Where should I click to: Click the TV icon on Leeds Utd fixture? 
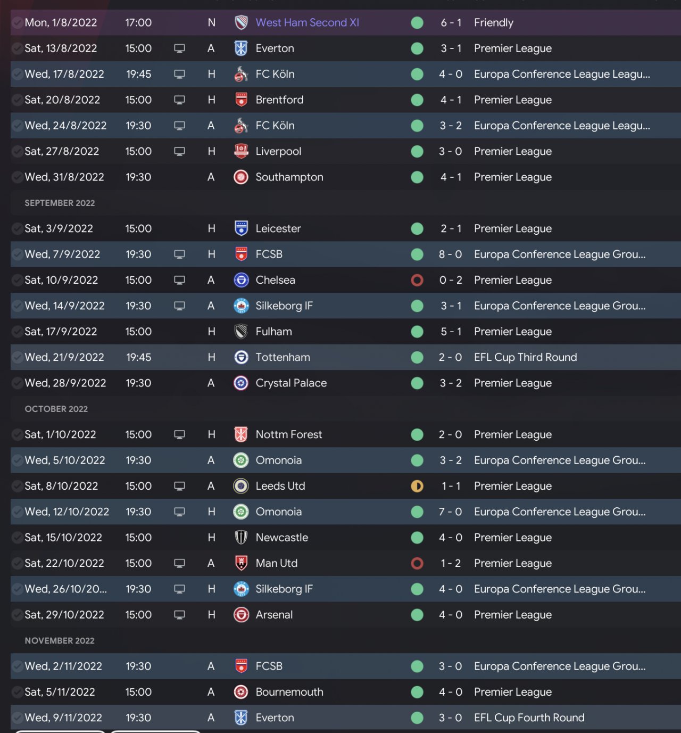pos(180,486)
